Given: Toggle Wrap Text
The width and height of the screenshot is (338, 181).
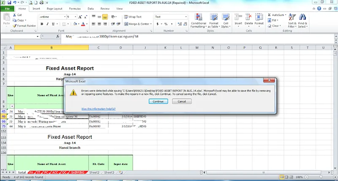Looking at the screenshot, I should tap(133, 17).
